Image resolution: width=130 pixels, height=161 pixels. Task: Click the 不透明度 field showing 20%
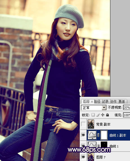pyautogui.click(x=127, y=108)
